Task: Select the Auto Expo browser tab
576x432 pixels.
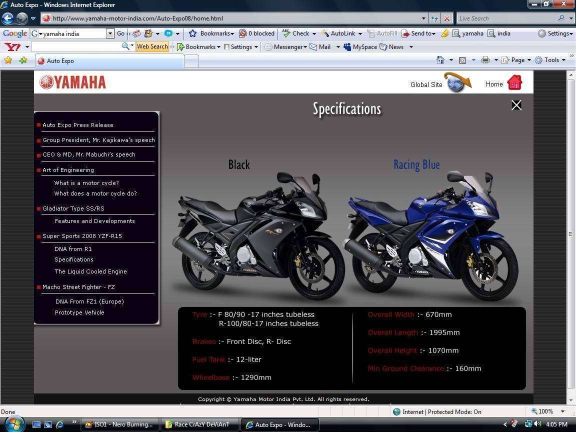Action: pyautogui.click(x=109, y=61)
